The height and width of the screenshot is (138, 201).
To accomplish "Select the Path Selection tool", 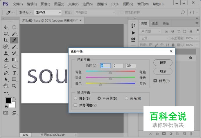I will (x=6, y=79).
